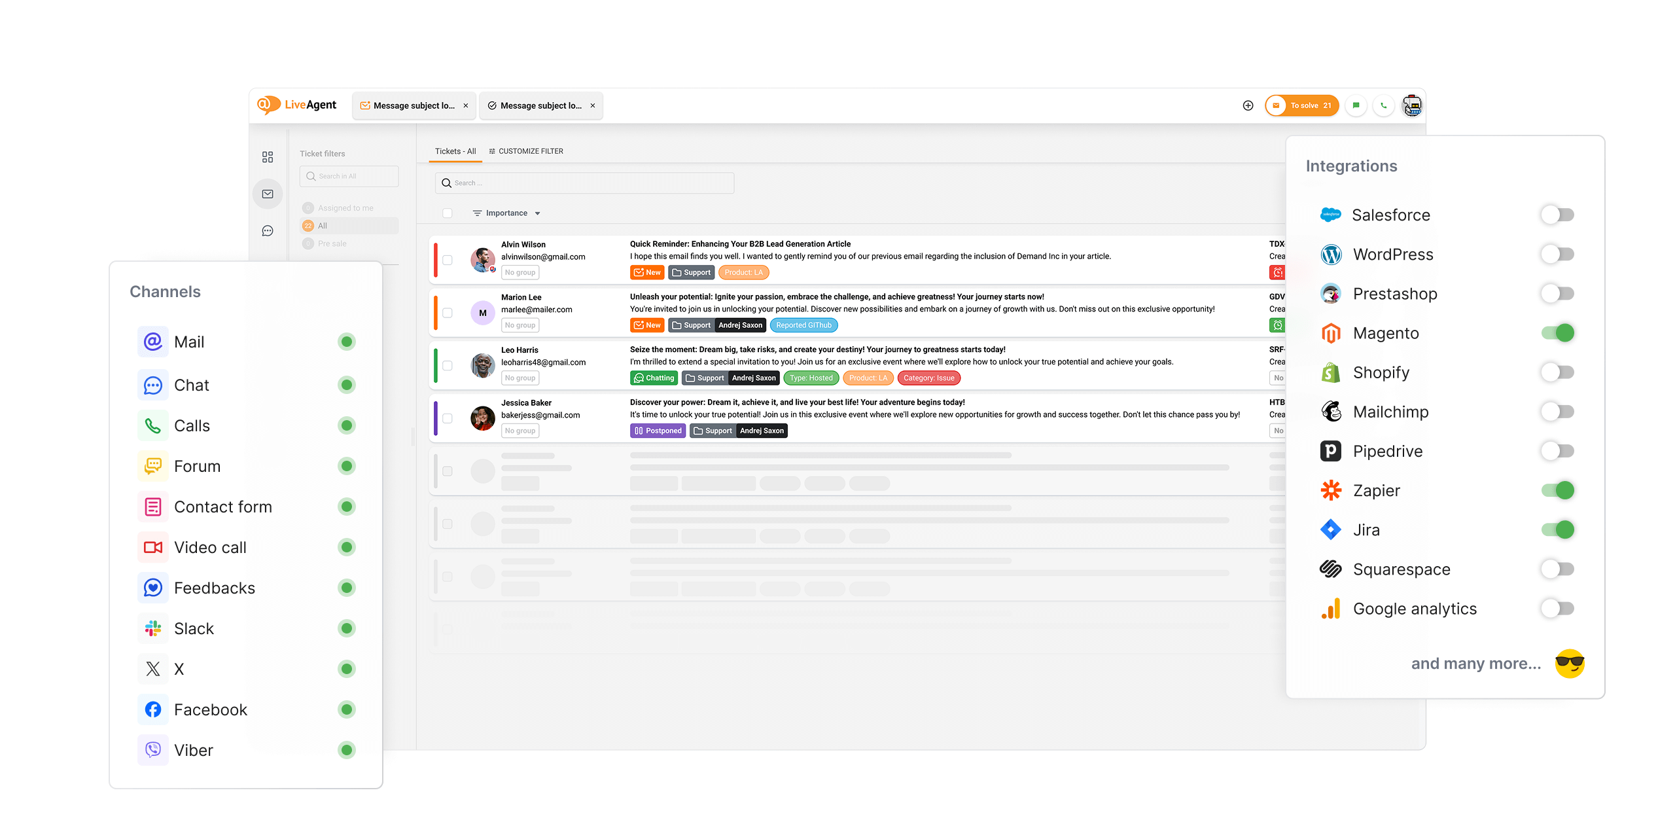Select the mail envelope icon in sidebar
Viewport: 1675px width, 822px height.
268,193
